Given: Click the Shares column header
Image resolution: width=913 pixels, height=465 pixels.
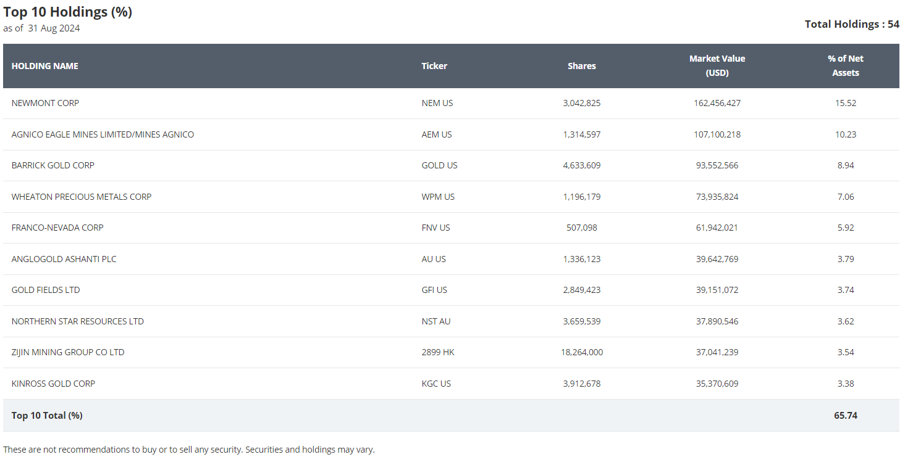Looking at the screenshot, I should click(x=582, y=66).
